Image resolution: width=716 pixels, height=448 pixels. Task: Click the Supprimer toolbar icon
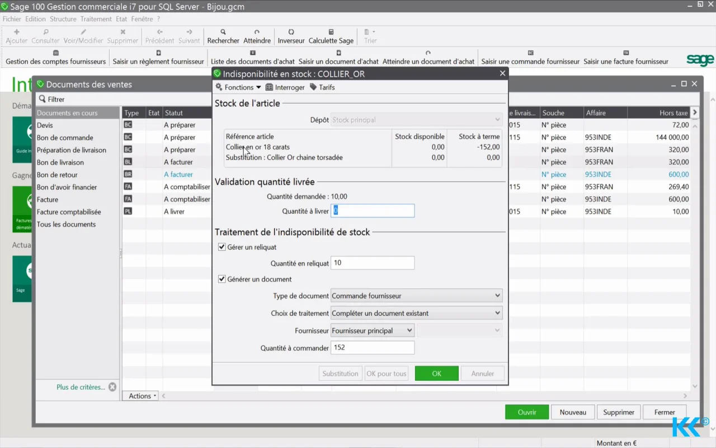(123, 32)
